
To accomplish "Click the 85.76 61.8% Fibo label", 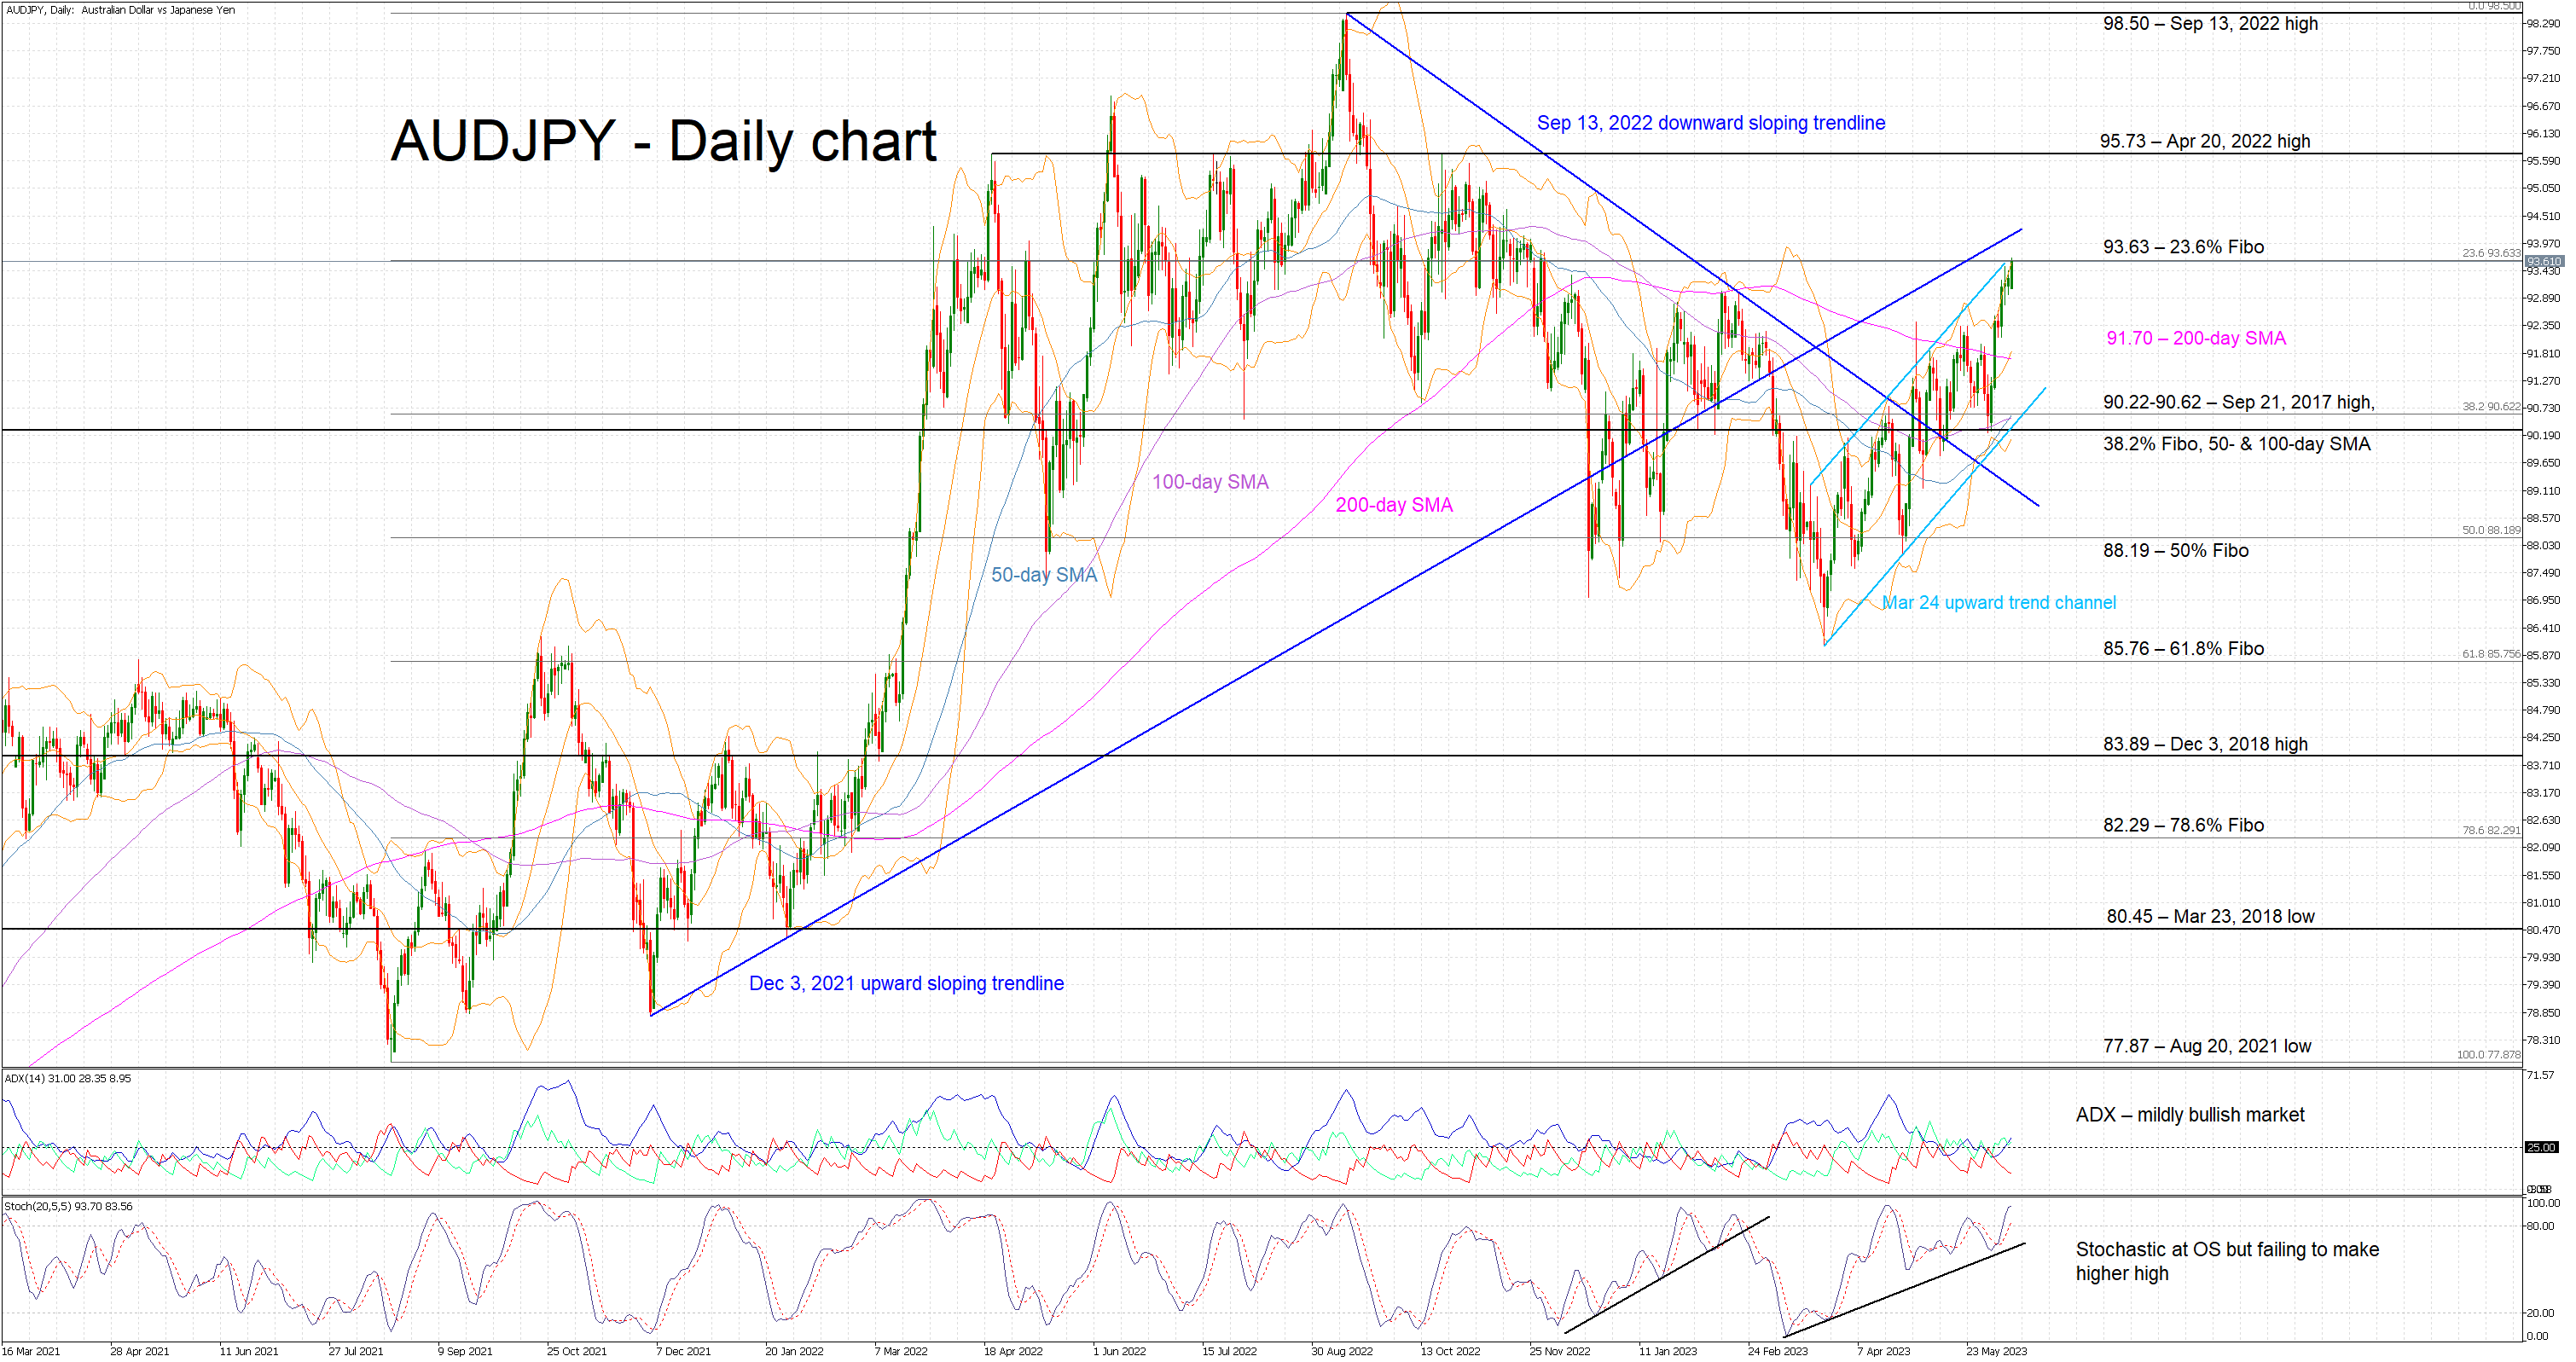I will [2182, 648].
